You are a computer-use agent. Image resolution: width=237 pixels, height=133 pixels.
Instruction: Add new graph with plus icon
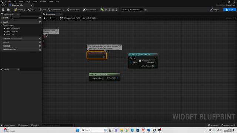[40, 22]
